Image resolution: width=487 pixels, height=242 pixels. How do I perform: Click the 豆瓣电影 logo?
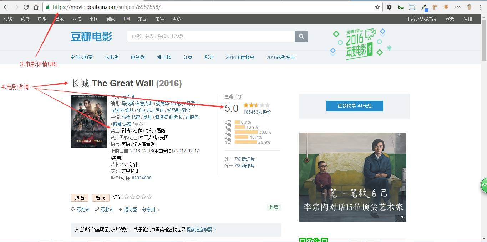(x=91, y=36)
